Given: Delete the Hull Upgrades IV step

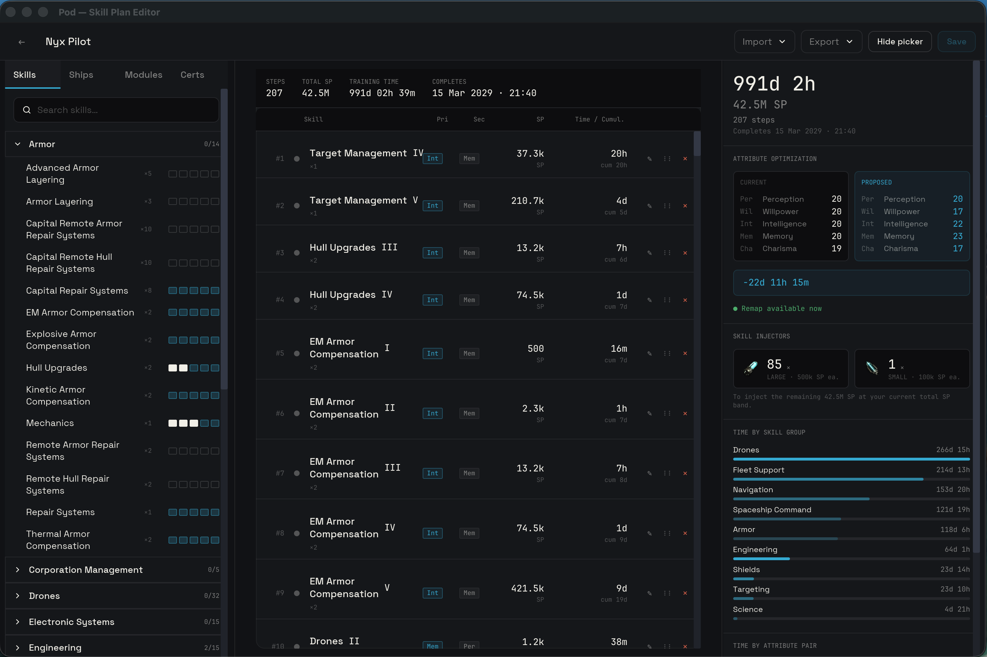Looking at the screenshot, I should tap(685, 300).
